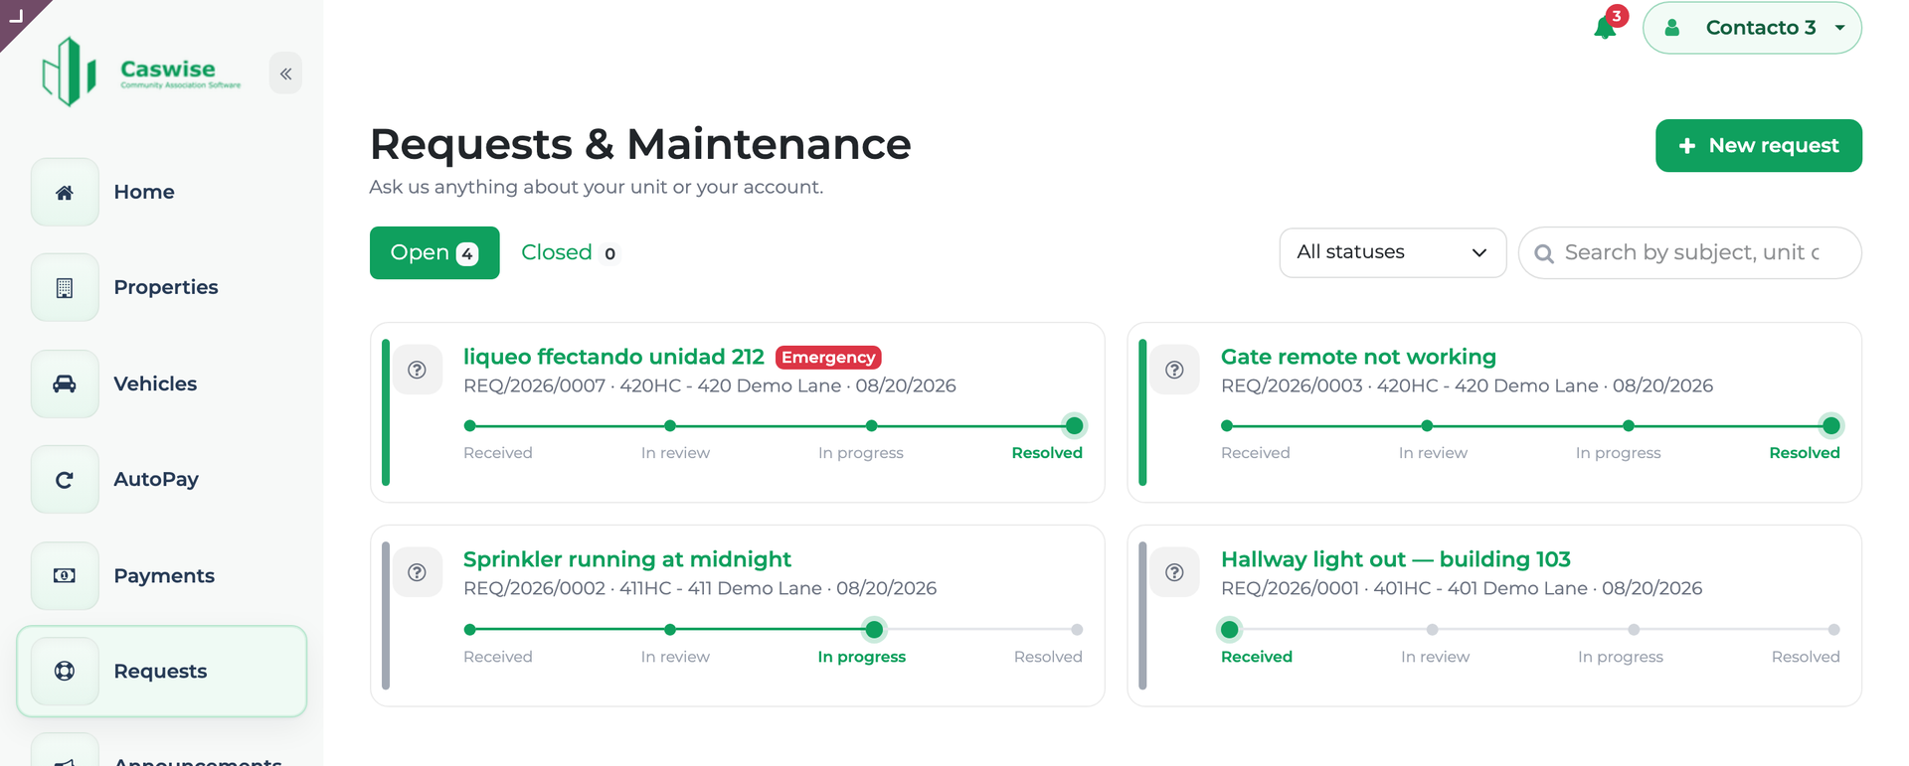1909x766 pixels.
Task: Switch to the Open requests tab
Action: click(434, 252)
